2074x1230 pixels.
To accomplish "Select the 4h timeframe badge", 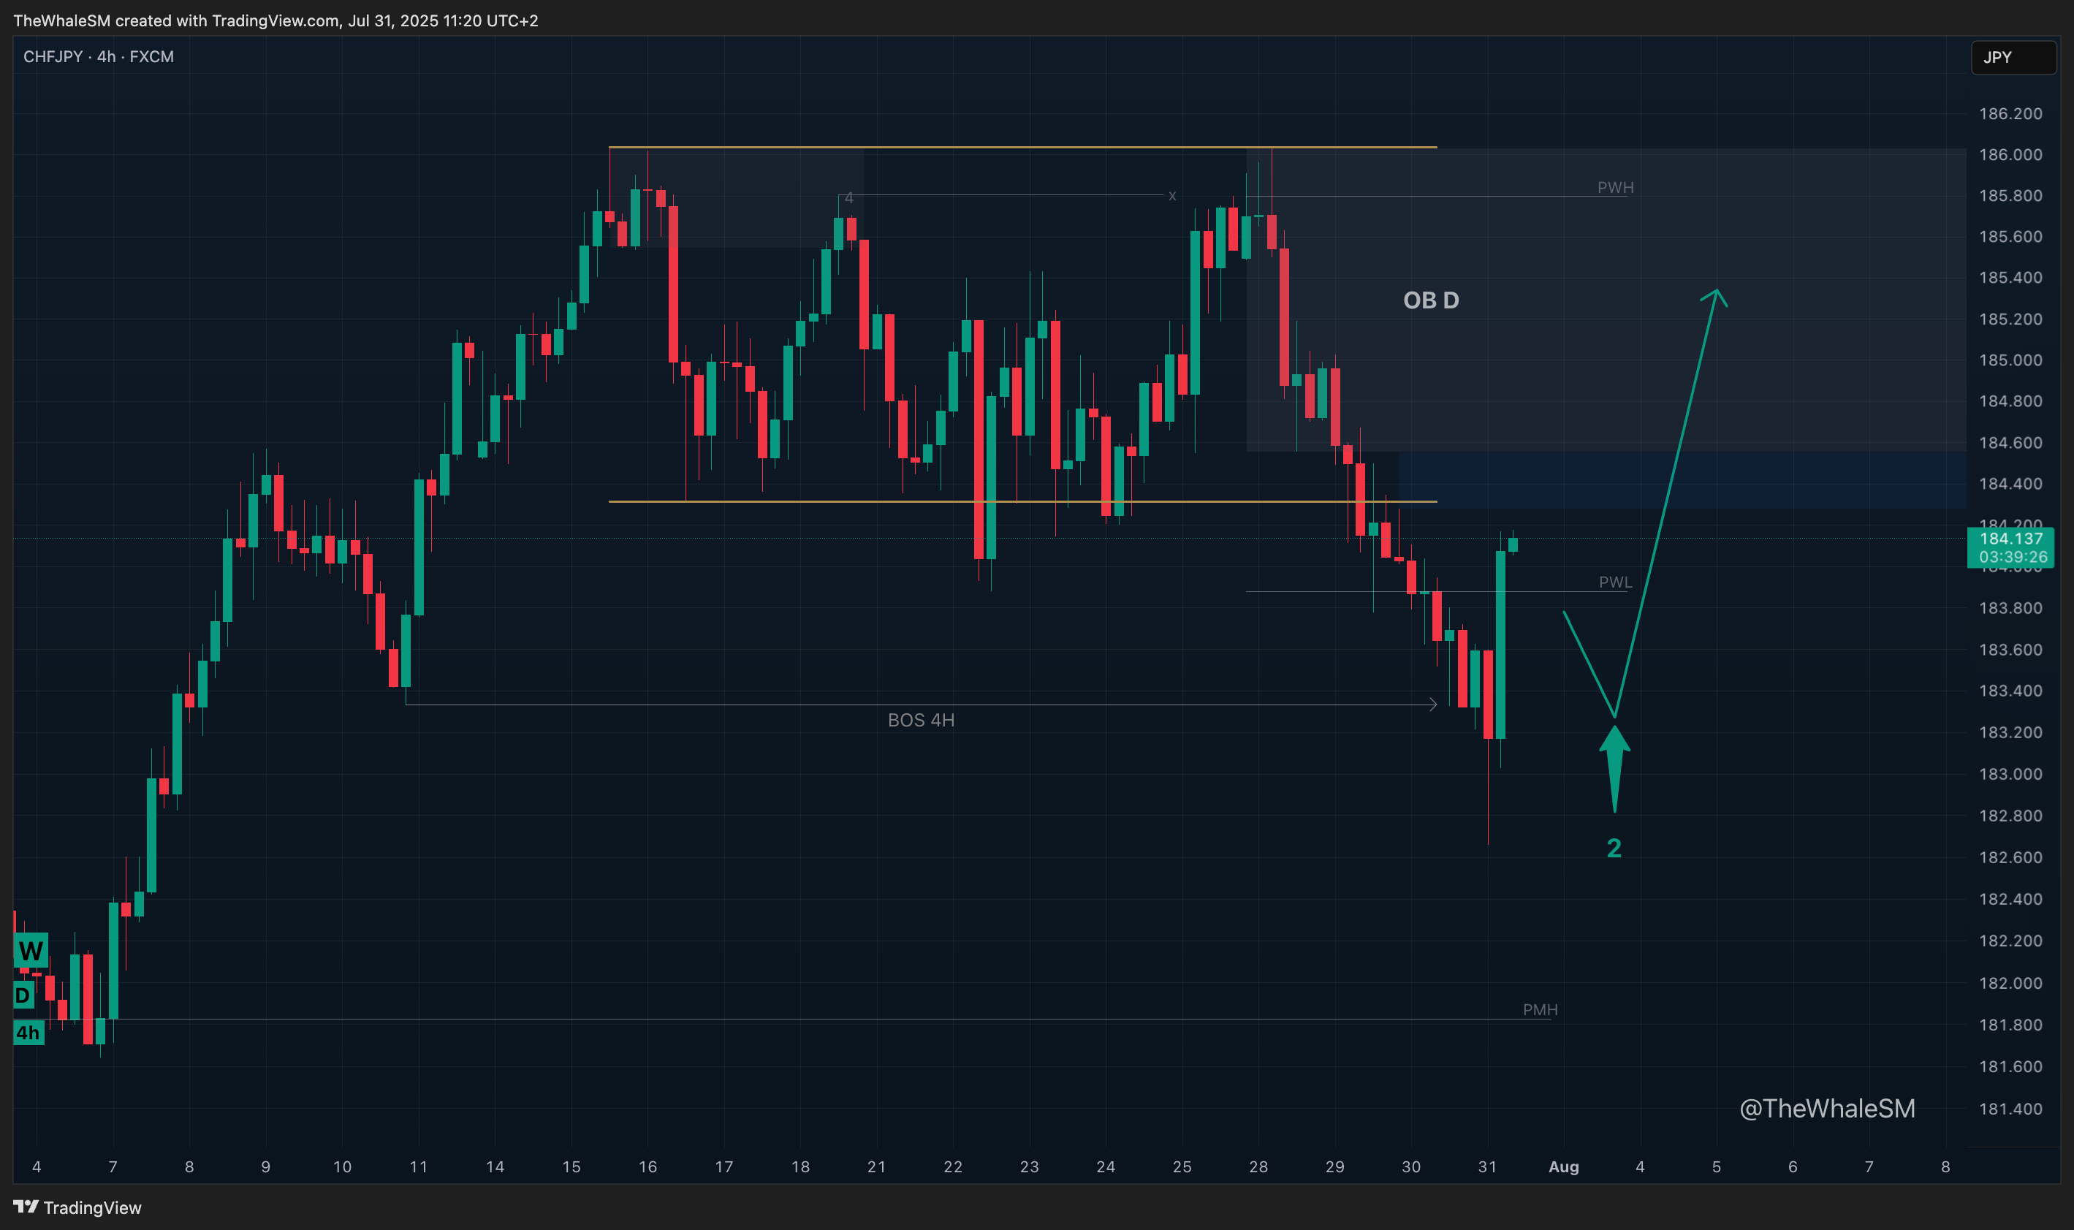I will coord(29,1032).
